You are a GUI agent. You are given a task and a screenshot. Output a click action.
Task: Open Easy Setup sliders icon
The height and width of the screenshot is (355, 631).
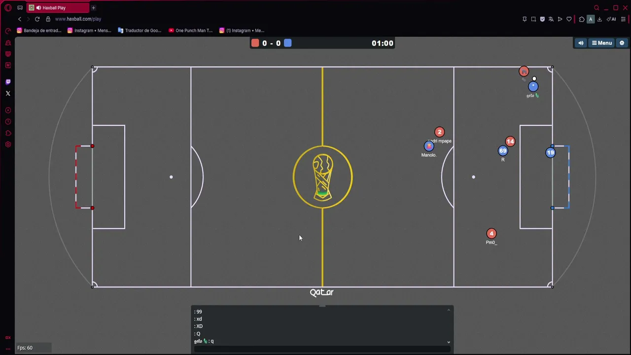(x=623, y=19)
